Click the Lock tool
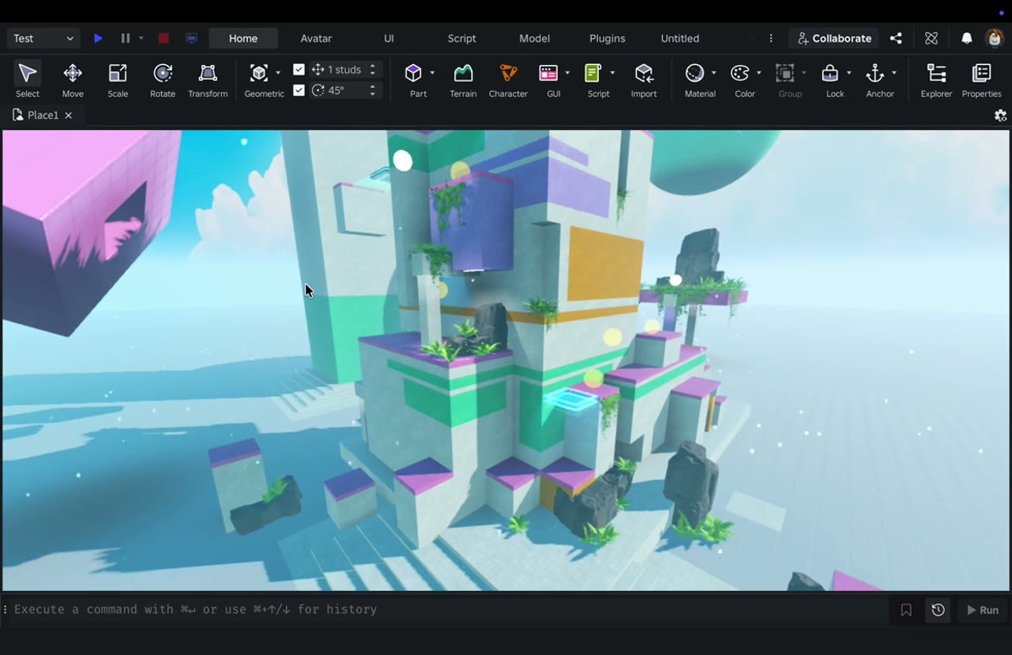1012x655 pixels. tap(830, 73)
